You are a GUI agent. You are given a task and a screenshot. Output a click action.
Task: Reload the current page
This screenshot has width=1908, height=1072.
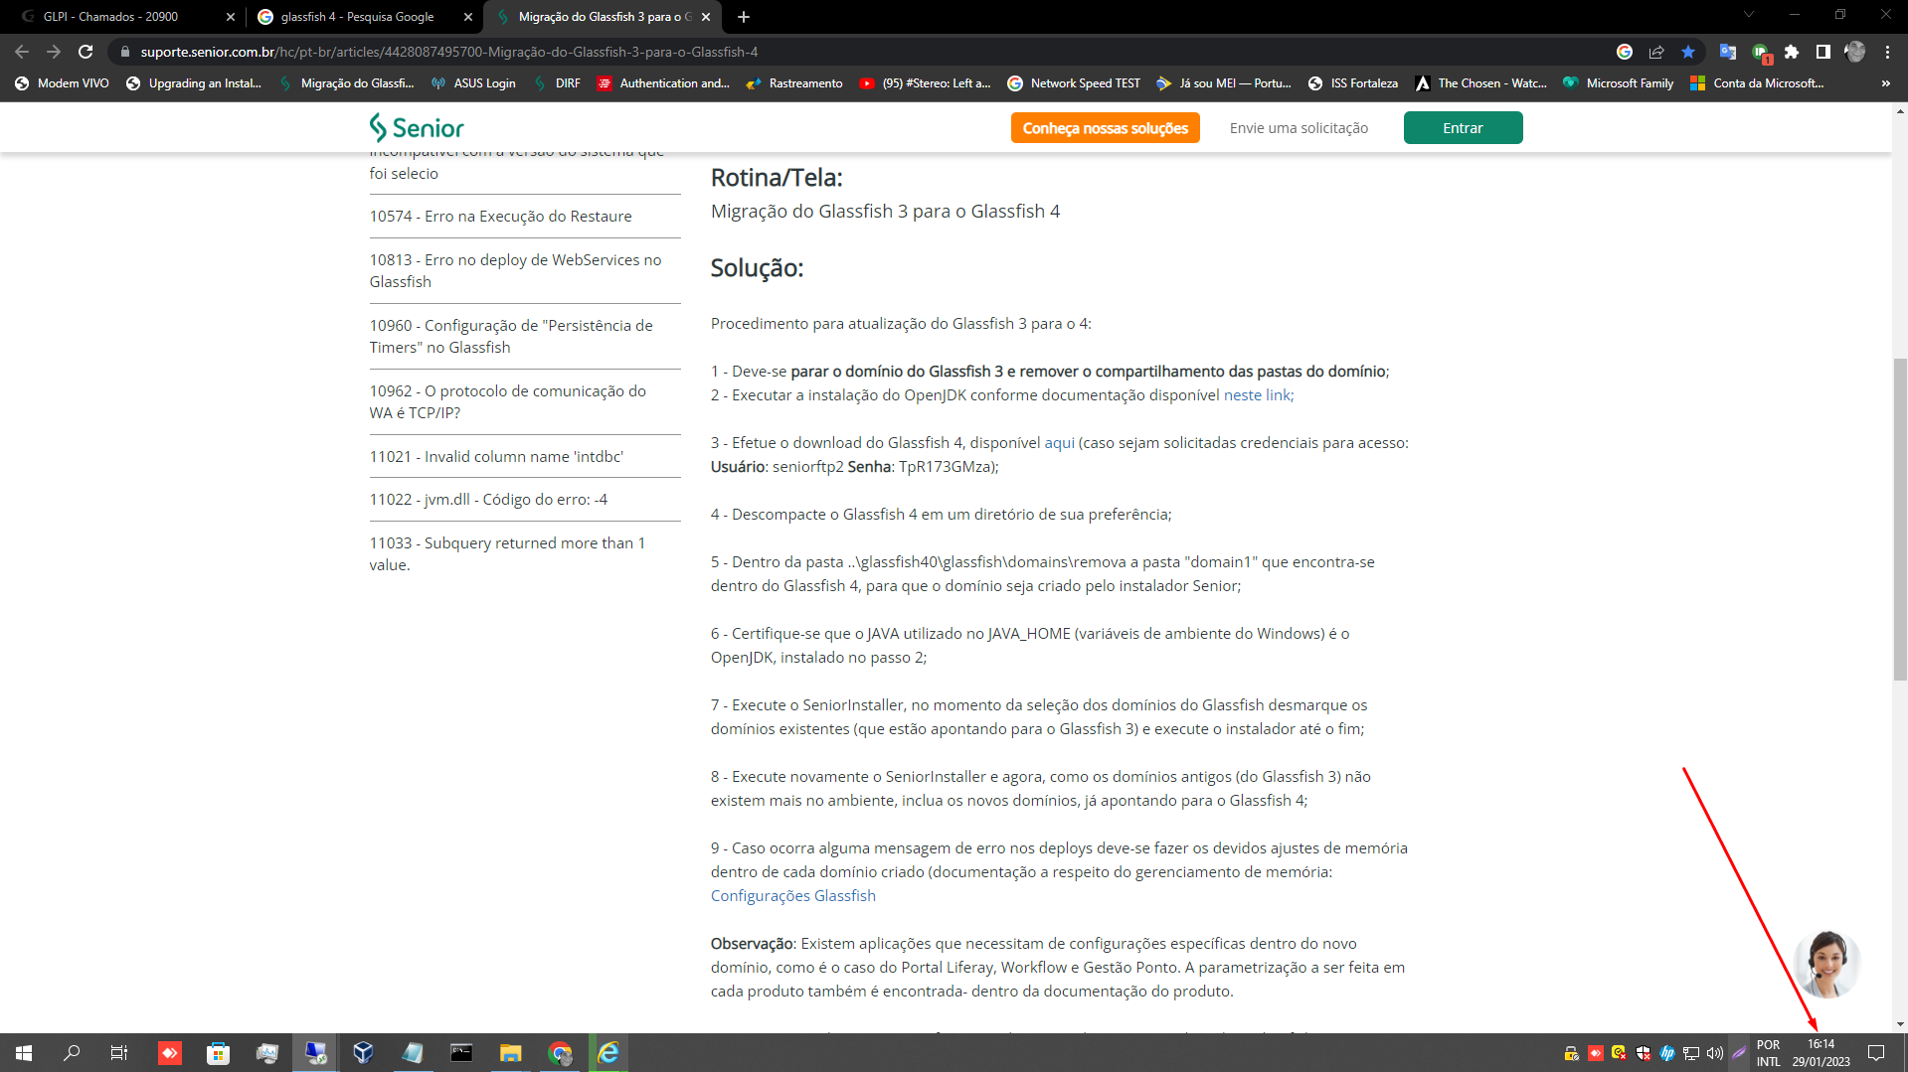(86, 52)
